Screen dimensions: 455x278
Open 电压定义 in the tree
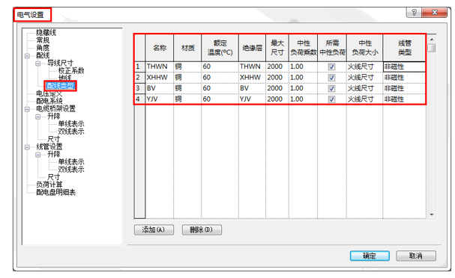(x=49, y=93)
